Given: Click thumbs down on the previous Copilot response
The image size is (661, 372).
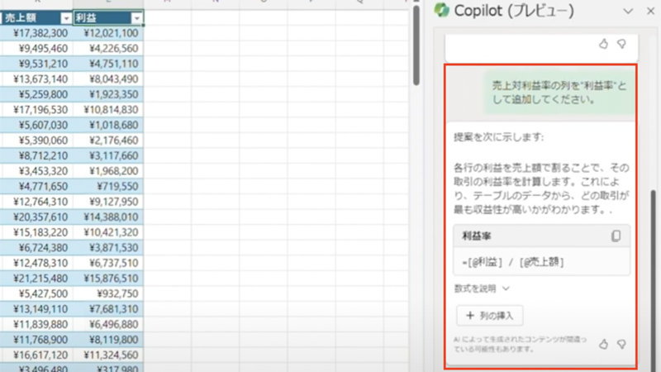Looking at the screenshot, I should 622,43.
